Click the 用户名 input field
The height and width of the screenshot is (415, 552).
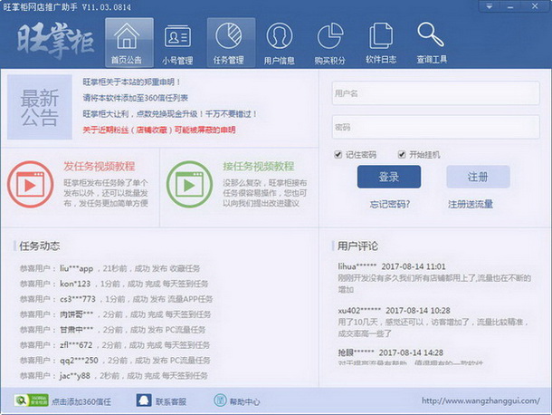[435, 93]
